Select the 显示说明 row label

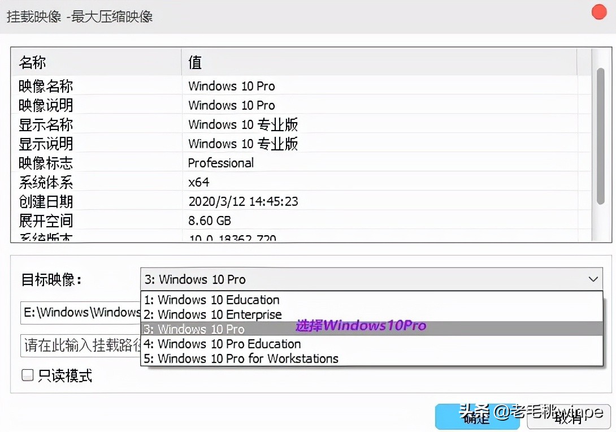pos(46,144)
